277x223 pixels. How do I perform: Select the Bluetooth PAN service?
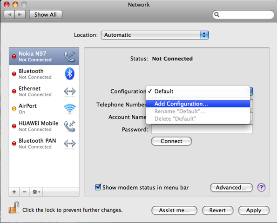(x=44, y=144)
